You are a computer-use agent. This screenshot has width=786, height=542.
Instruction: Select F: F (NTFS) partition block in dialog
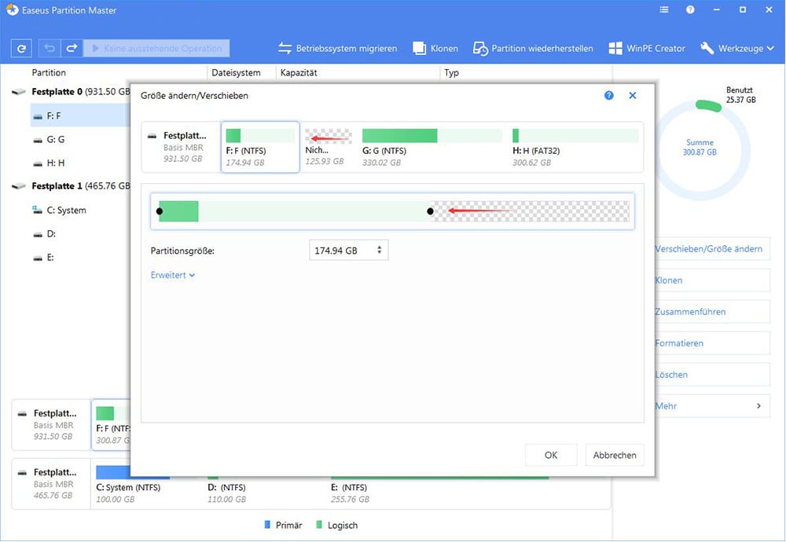(x=260, y=147)
